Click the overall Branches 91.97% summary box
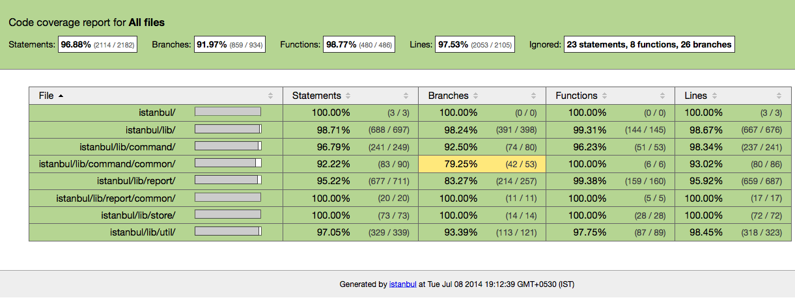Screen dimensions: 795x300 coord(230,45)
